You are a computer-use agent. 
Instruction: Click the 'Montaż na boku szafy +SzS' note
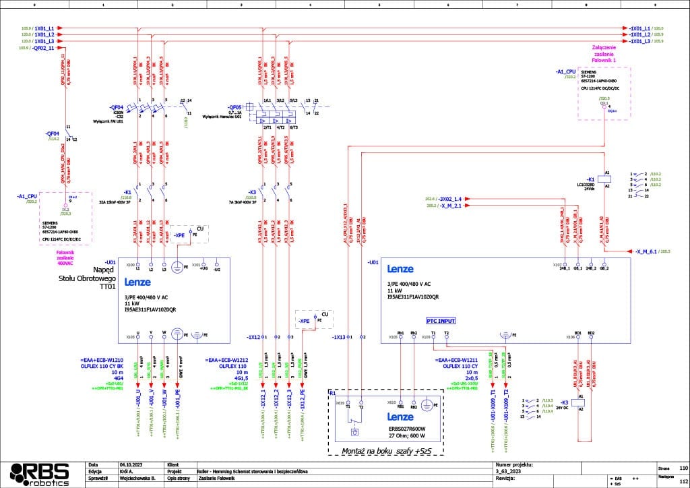click(x=386, y=450)
